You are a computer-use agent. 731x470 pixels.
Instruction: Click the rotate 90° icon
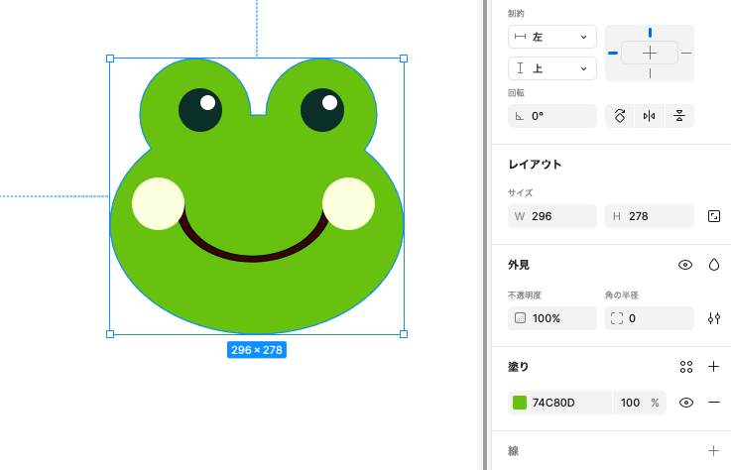pos(620,116)
